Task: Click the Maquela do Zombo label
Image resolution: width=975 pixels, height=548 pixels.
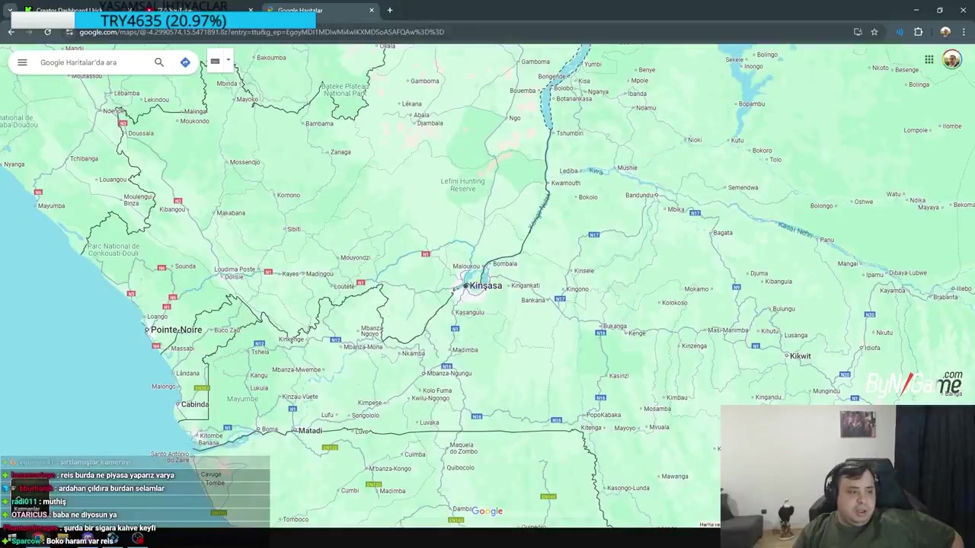Action: click(x=463, y=448)
